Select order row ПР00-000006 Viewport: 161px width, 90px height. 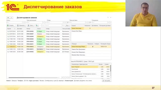point(38,31)
